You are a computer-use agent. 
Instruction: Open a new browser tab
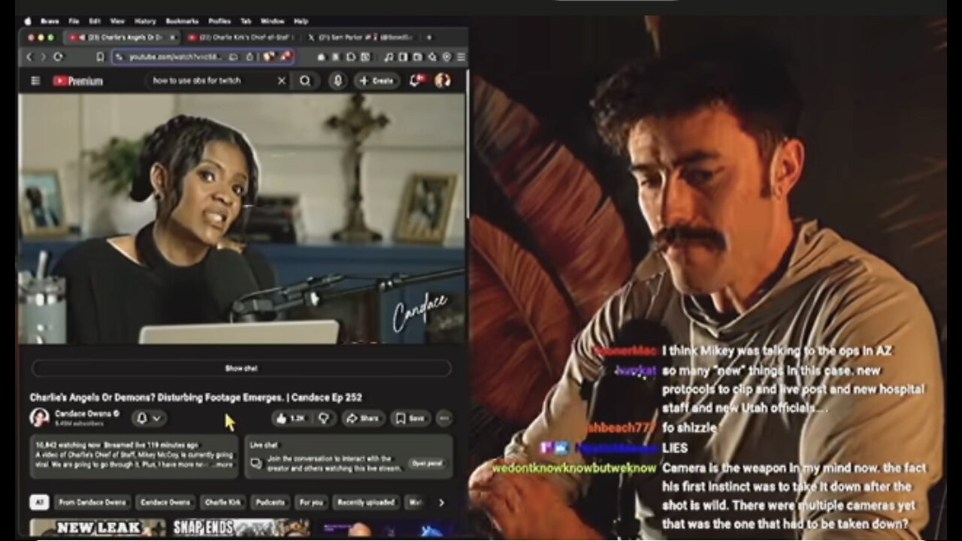pos(429,37)
